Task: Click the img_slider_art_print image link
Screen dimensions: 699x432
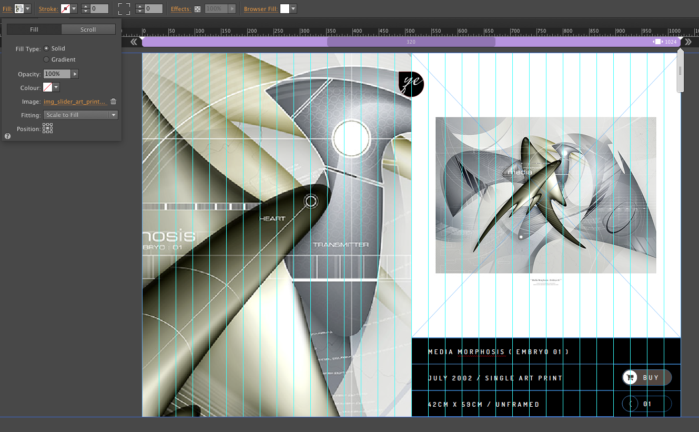Action: click(x=75, y=102)
